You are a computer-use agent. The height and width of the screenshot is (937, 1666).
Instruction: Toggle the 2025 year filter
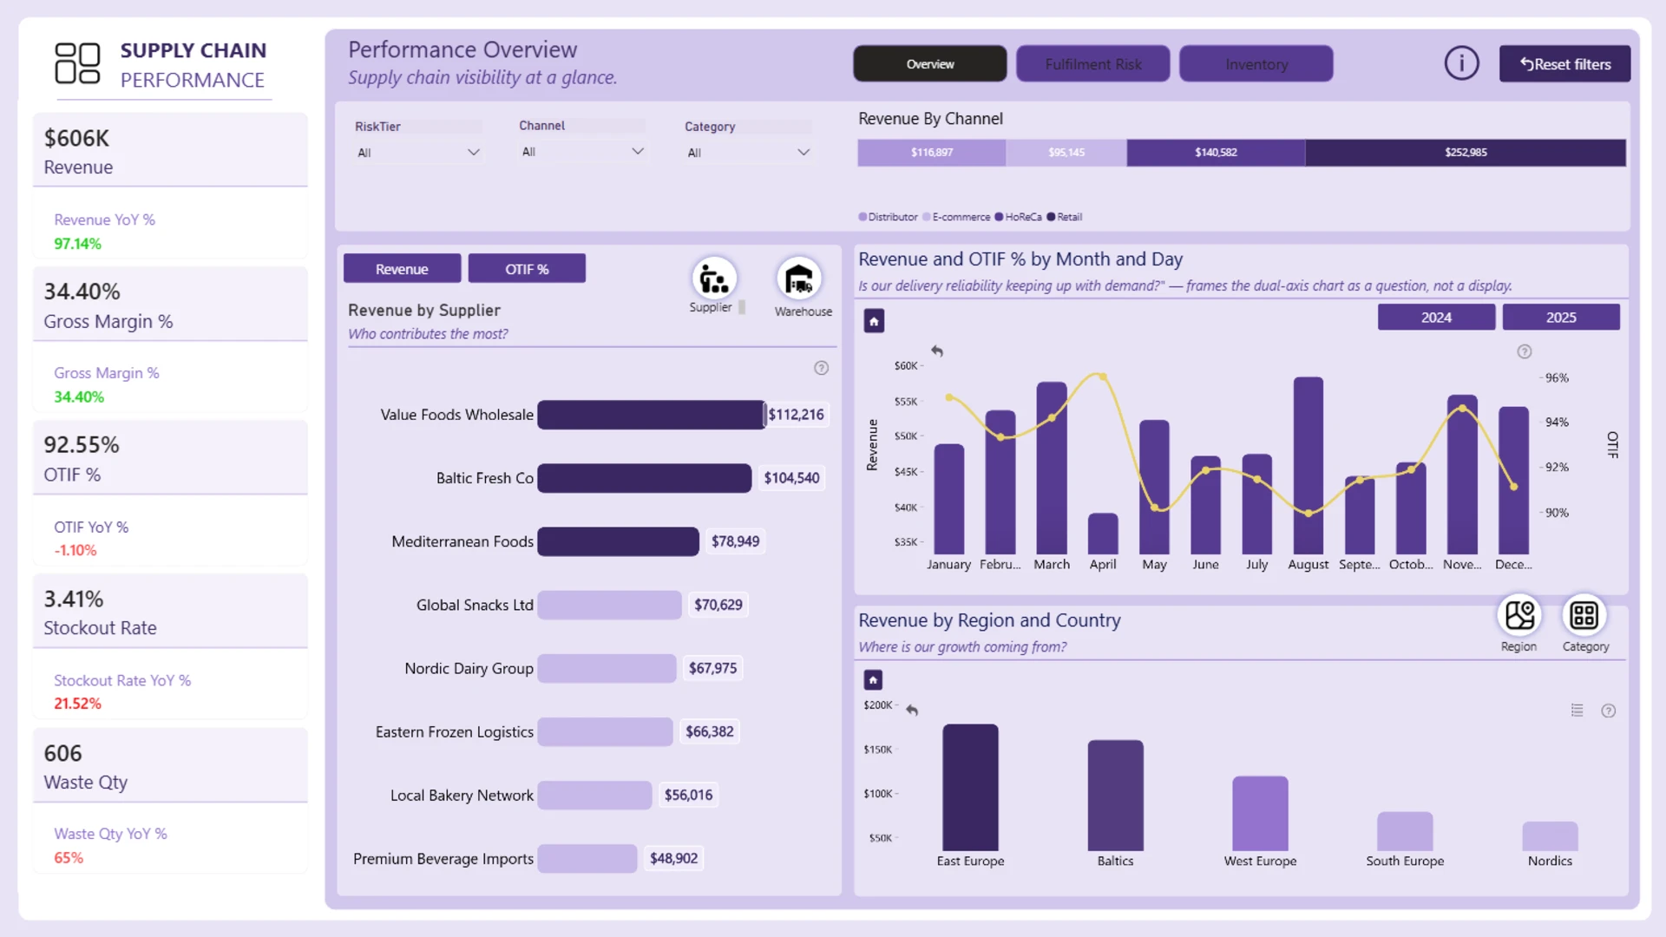[1561, 318]
